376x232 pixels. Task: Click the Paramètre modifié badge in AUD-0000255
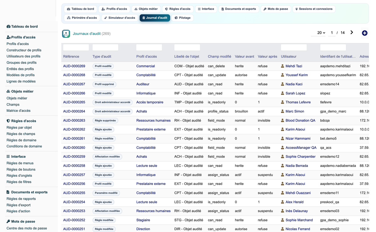pos(106,193)
